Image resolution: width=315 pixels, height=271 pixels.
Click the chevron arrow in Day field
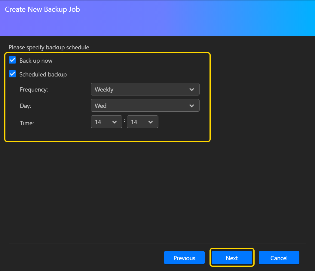coord(191,106)
